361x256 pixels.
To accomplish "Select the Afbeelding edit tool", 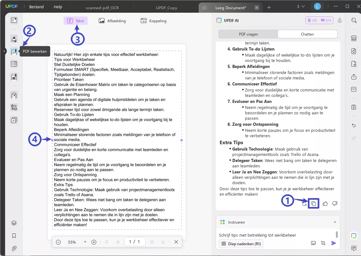I will coord(112,21).
